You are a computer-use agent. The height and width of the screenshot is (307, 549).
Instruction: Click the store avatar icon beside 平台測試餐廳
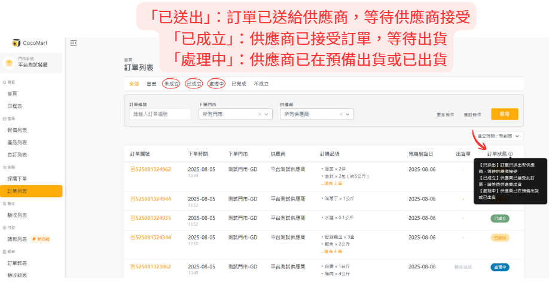coord(9,63)
